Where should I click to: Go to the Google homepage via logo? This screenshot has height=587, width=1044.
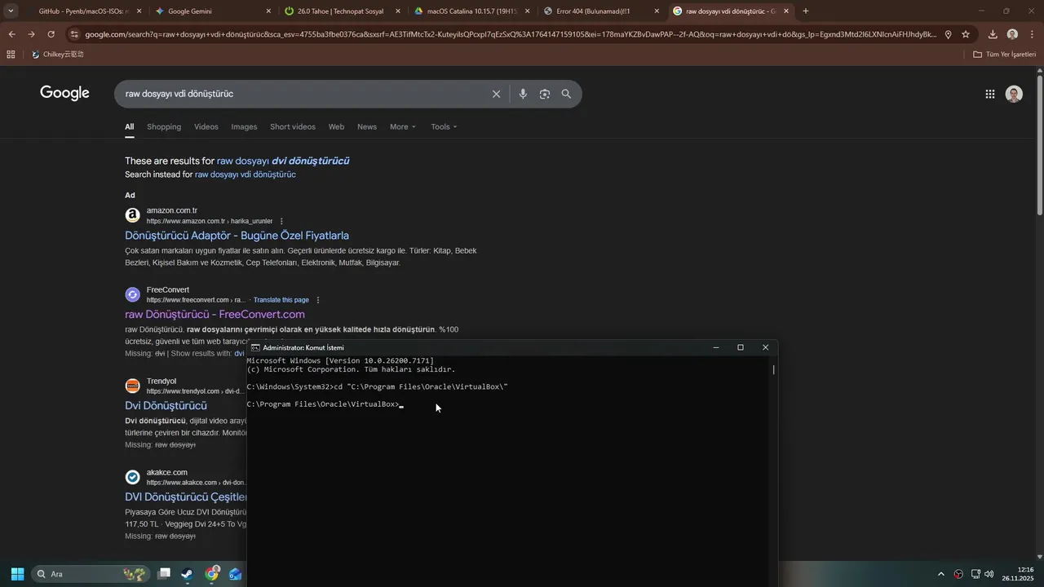tap(64, 93)
